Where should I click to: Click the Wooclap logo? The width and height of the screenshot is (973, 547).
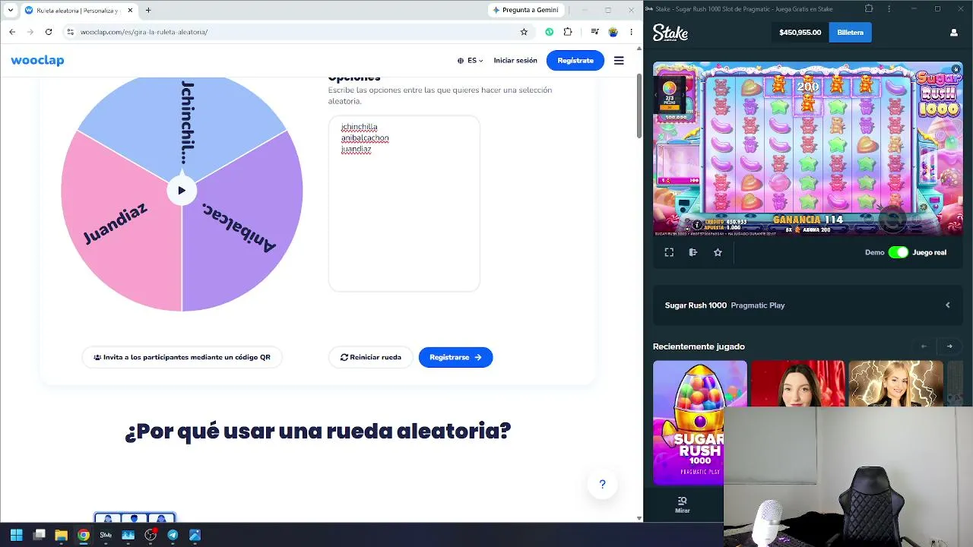[x=37, y=61]
